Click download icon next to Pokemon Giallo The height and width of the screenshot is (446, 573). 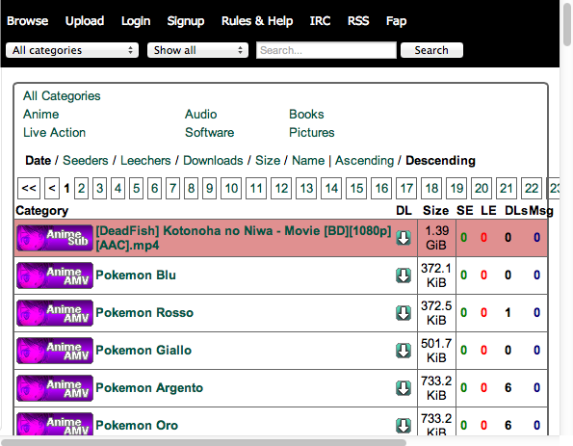(x=404, y=351)
